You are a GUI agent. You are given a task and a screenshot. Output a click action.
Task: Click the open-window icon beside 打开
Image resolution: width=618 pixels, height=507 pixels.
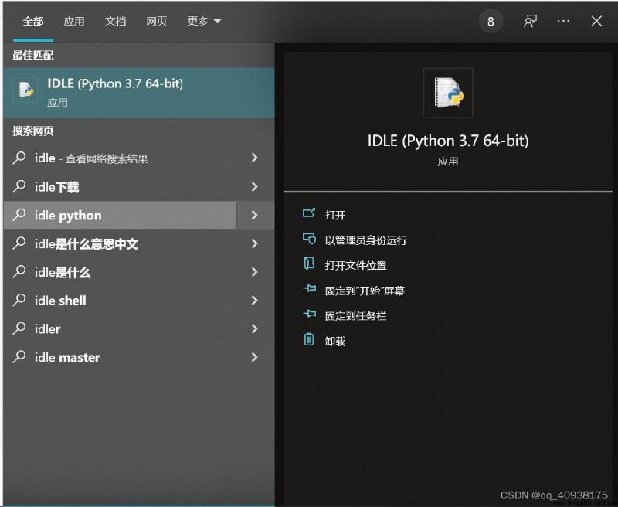tap(309, 213)
